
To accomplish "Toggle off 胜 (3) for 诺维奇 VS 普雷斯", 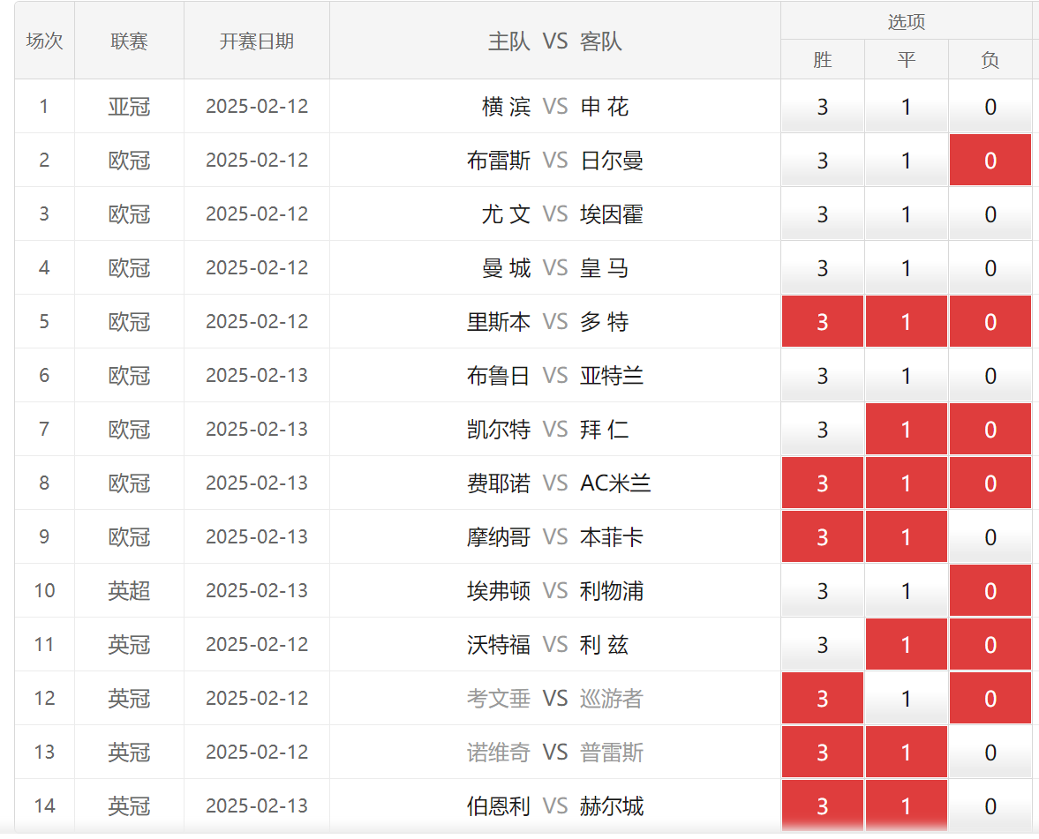I will tap(823, 752).
